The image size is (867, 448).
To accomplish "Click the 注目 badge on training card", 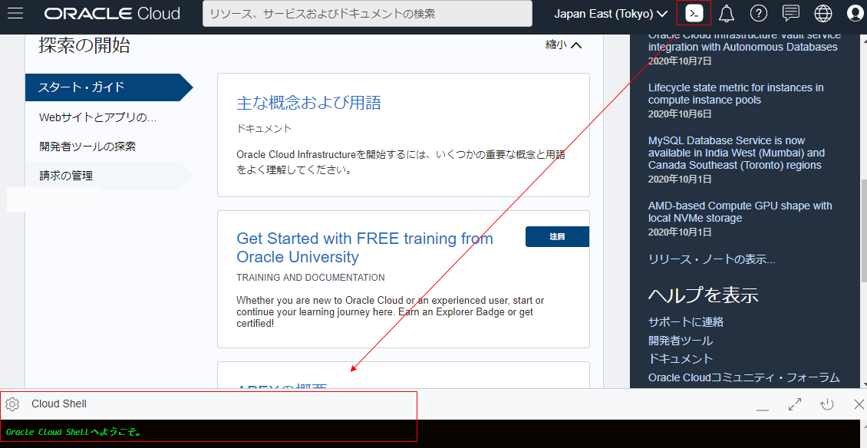I will pos(557,237).
